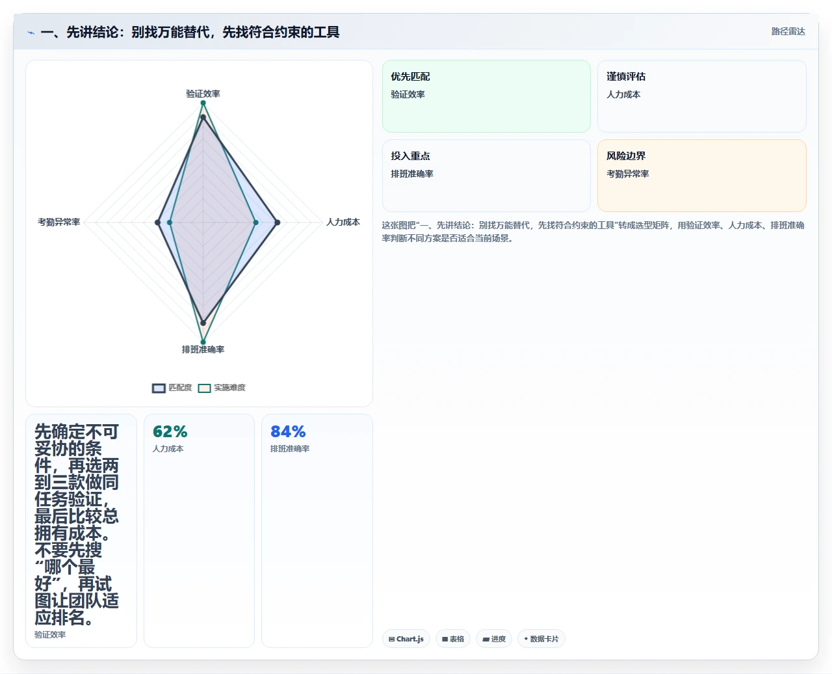Click the 人力成本 radar axis label
The height and width of the screenshot is (674, 832).
tap(343, 222)
